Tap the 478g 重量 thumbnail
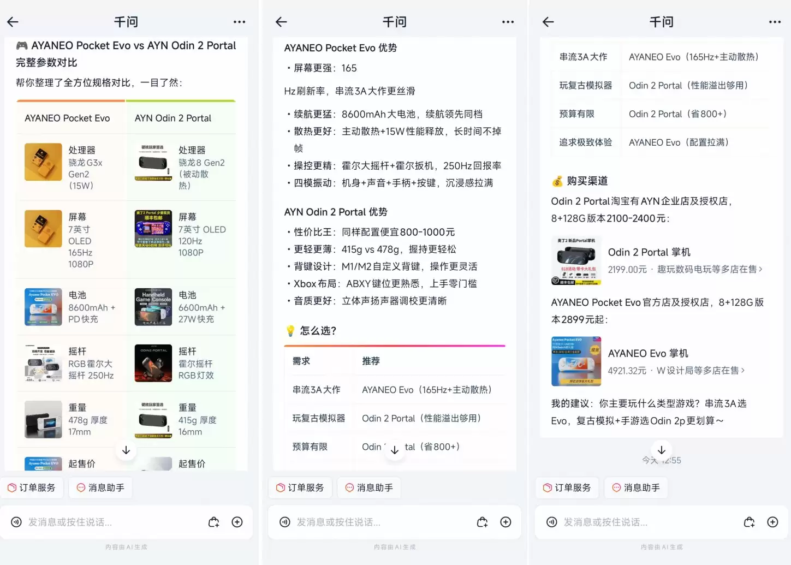 pos(43,420)
